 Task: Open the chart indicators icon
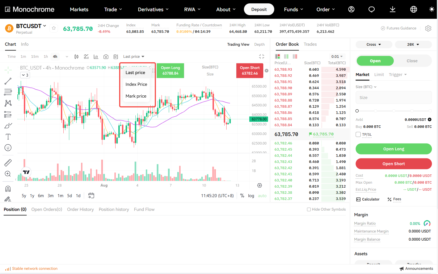point(86,57)
